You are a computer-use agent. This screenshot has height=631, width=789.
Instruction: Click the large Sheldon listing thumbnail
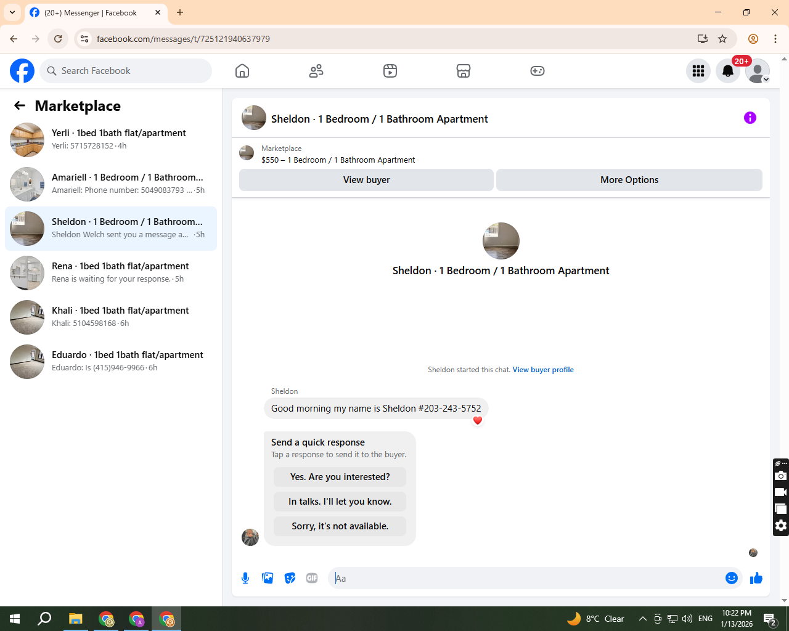point(501,241)
